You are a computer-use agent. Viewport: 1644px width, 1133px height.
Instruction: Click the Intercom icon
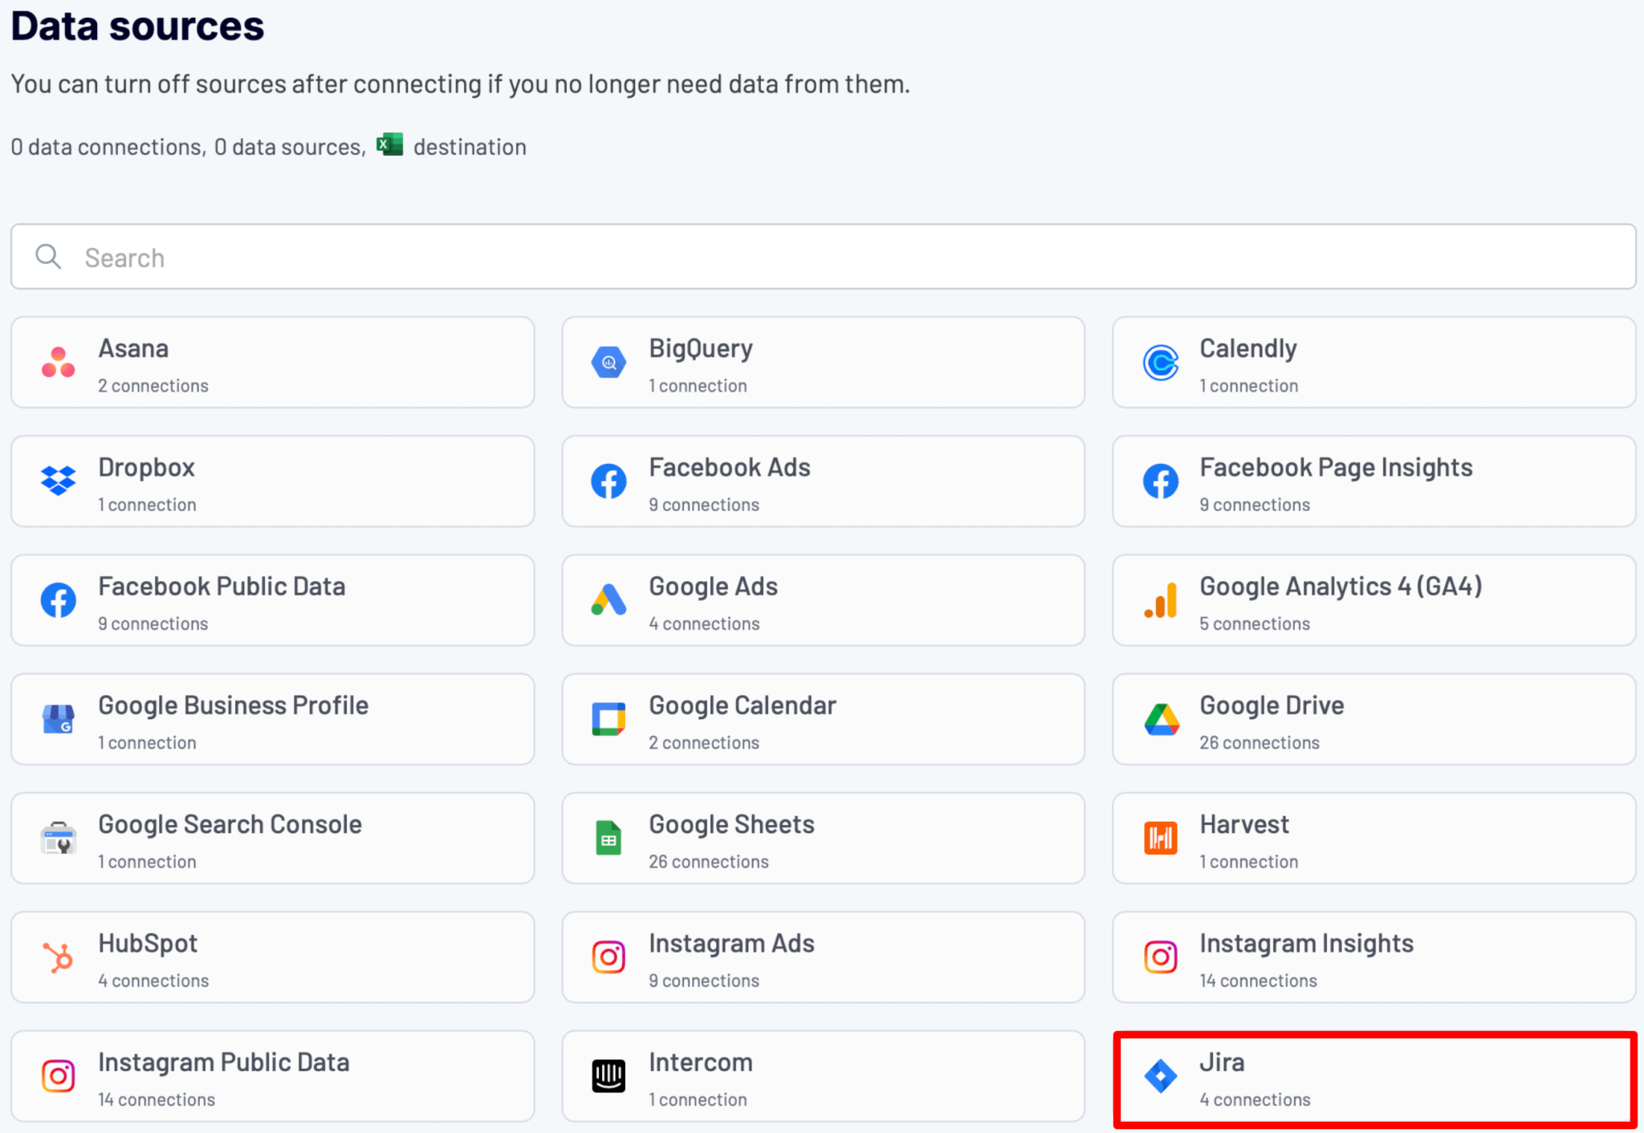(608, 1075)
